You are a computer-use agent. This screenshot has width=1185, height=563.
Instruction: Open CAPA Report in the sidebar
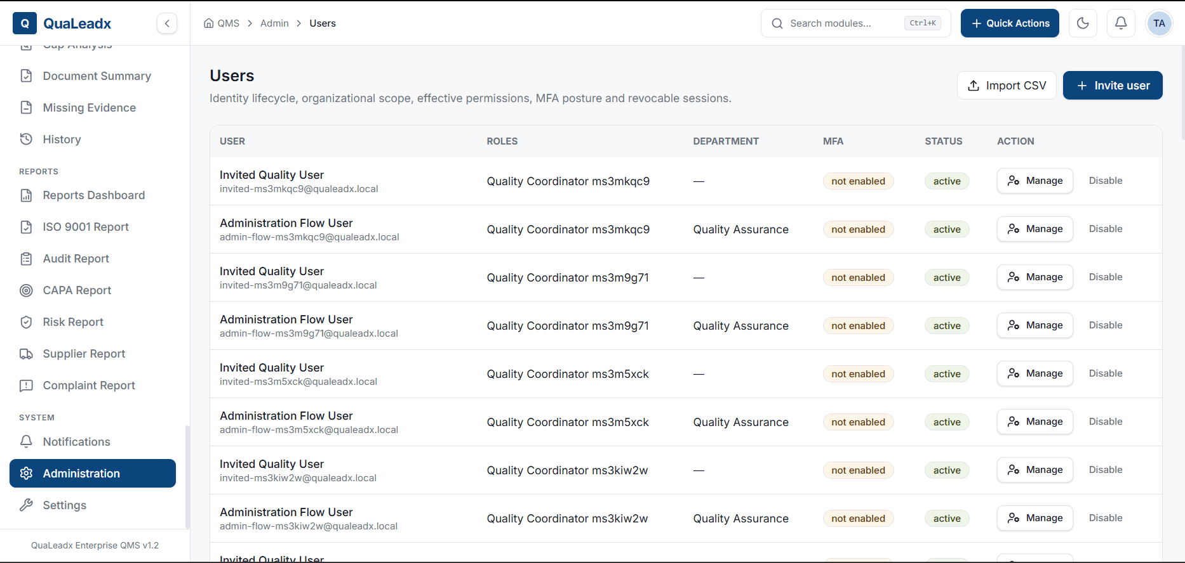pos(93,290)
